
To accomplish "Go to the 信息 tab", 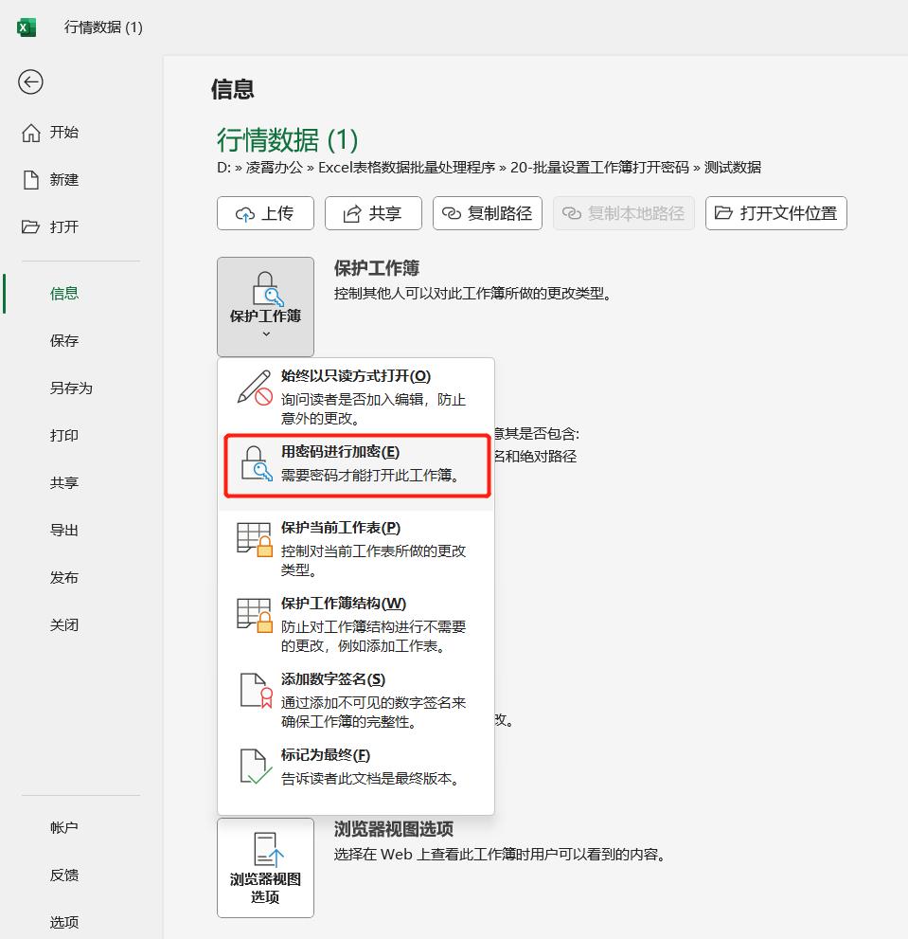I will click(63, 293).
